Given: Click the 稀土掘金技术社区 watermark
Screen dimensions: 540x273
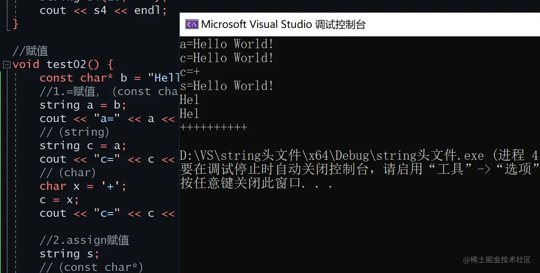Looking at the screenshot, I should (497, 259).
